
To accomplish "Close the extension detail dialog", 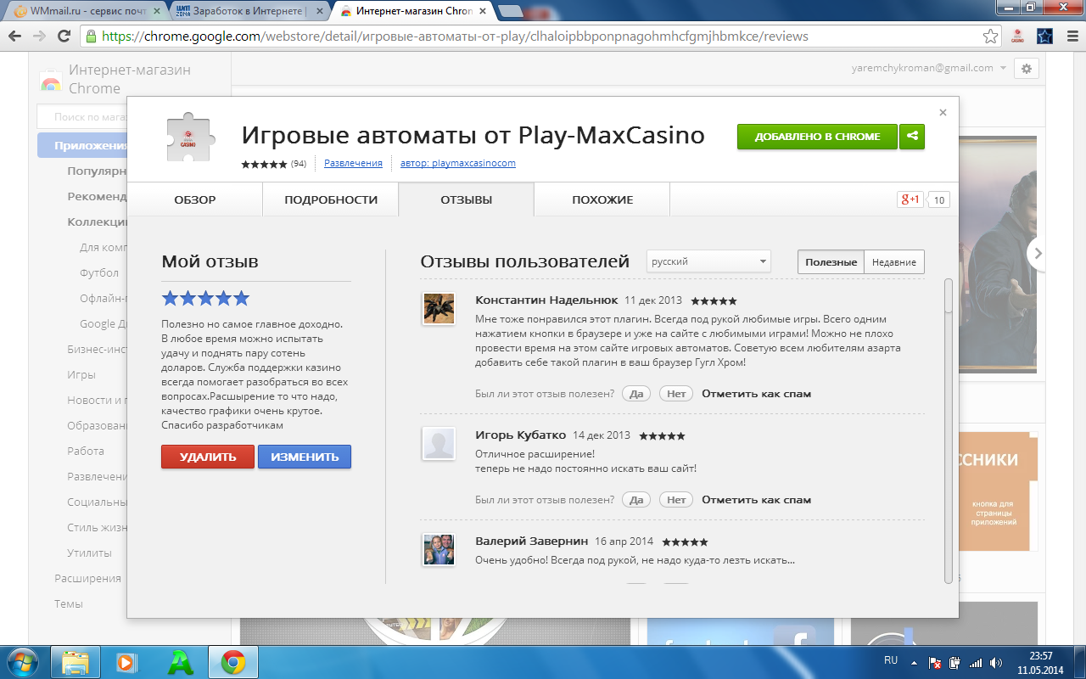I will coord(943,112).
